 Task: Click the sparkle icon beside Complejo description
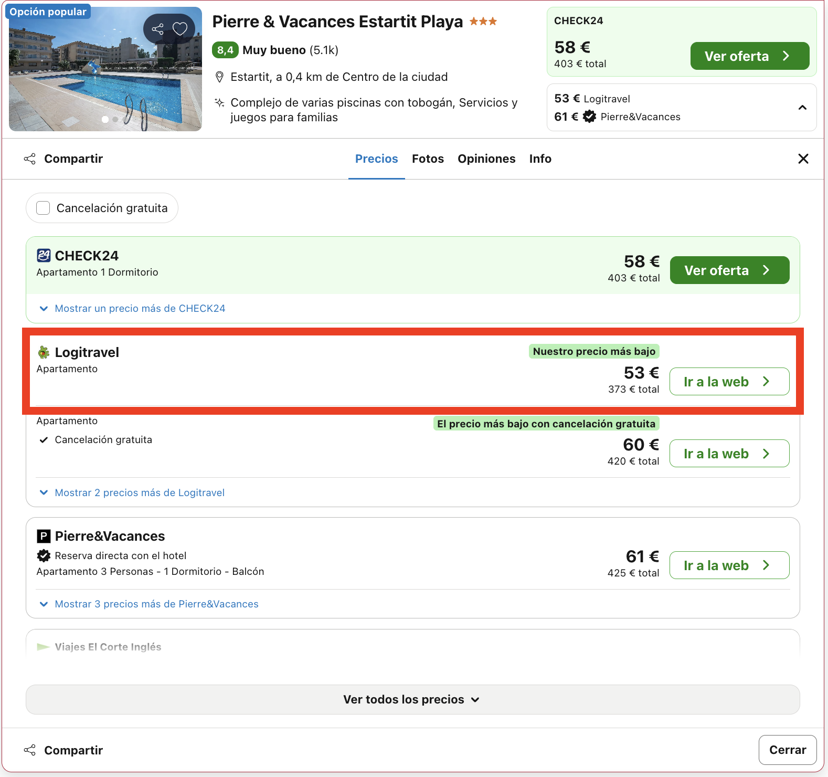[220, 102]
